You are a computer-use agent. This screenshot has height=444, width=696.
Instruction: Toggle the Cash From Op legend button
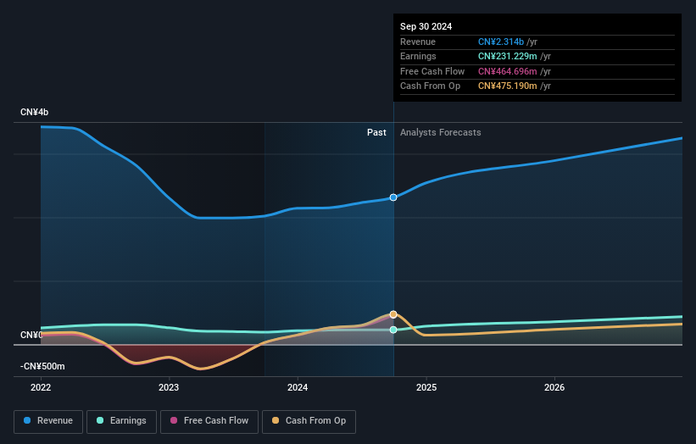pos(309,421)
